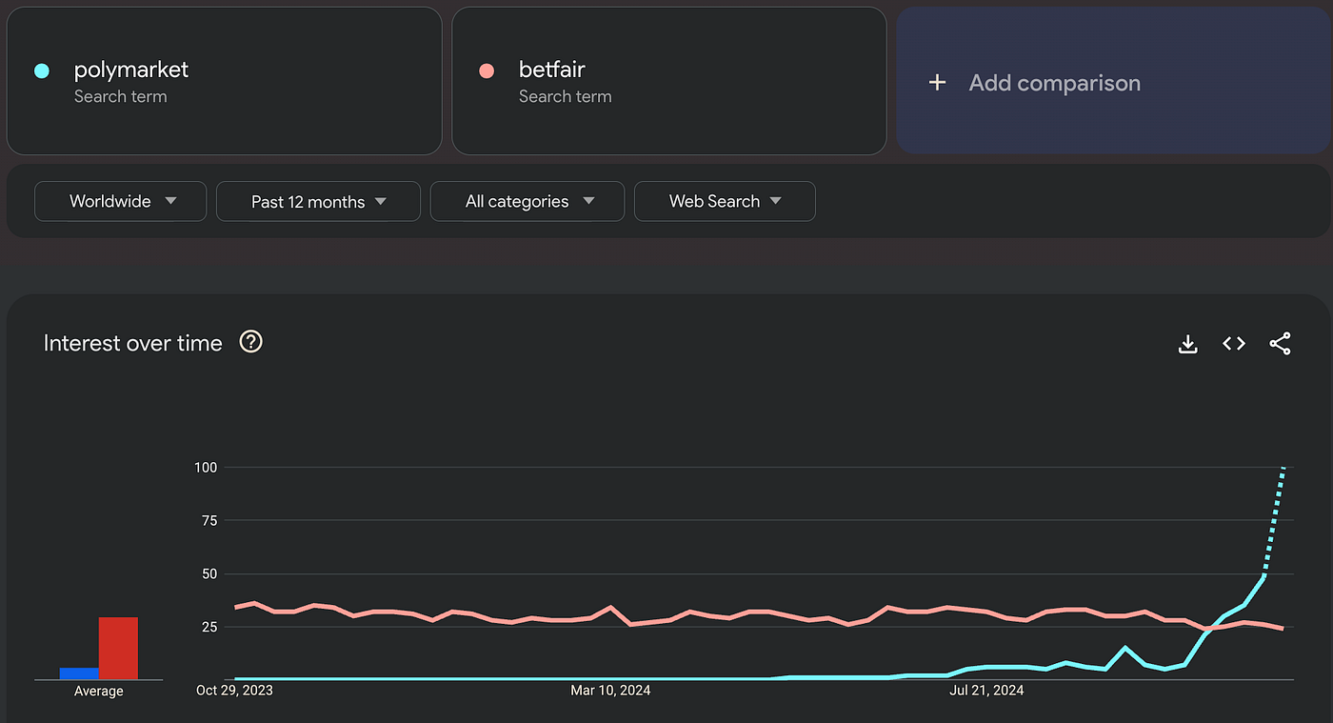
Task: Click the Mar 10, 2024 axis label
Action: point(610,690)
